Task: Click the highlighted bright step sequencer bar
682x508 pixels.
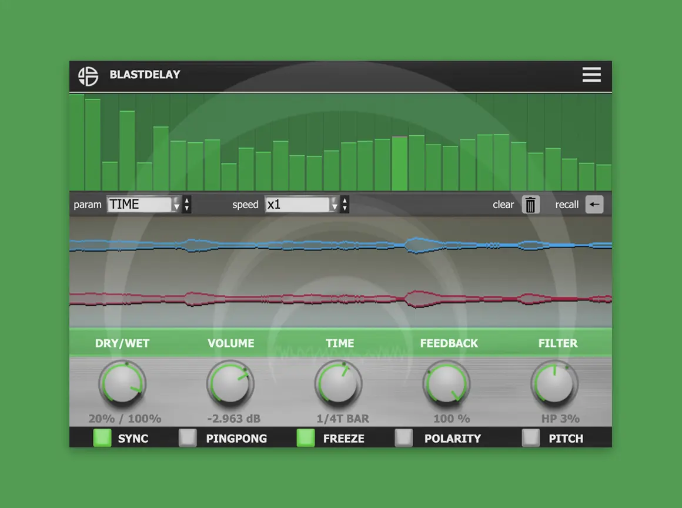Action: pyautogui.click(x=400, y=163)
